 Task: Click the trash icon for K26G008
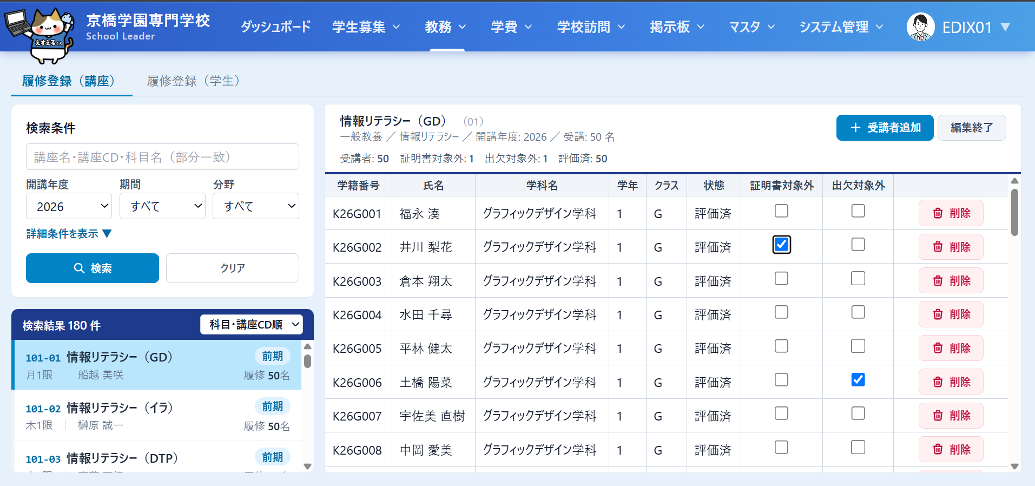click(938, 449)
